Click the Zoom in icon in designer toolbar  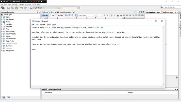pyautogui.click(x=69, y=15)
